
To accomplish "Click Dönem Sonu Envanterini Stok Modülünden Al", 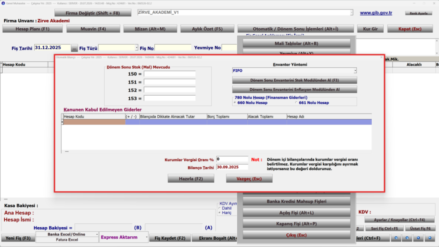I will click(x=295, y=80).
